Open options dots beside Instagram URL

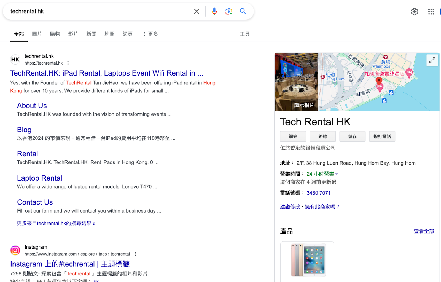click(x=135, y=254)
